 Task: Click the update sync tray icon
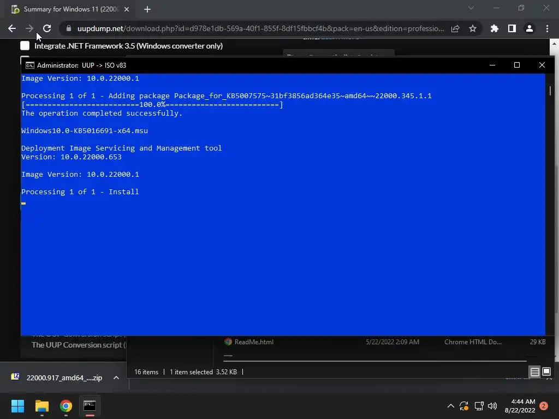[464, 406]
